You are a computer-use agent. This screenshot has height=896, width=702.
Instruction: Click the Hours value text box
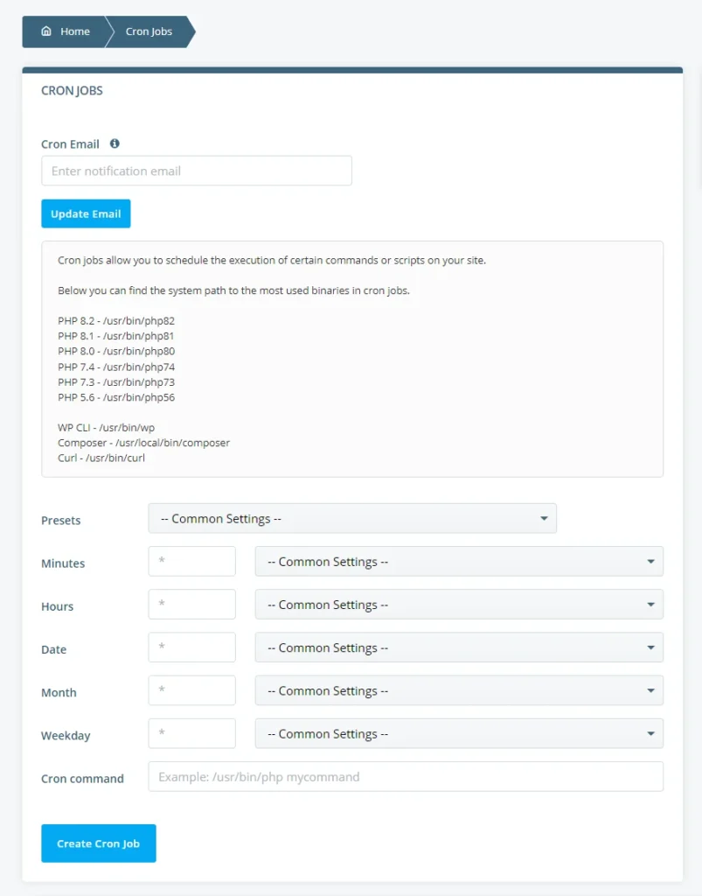click(x=192, y=605)
